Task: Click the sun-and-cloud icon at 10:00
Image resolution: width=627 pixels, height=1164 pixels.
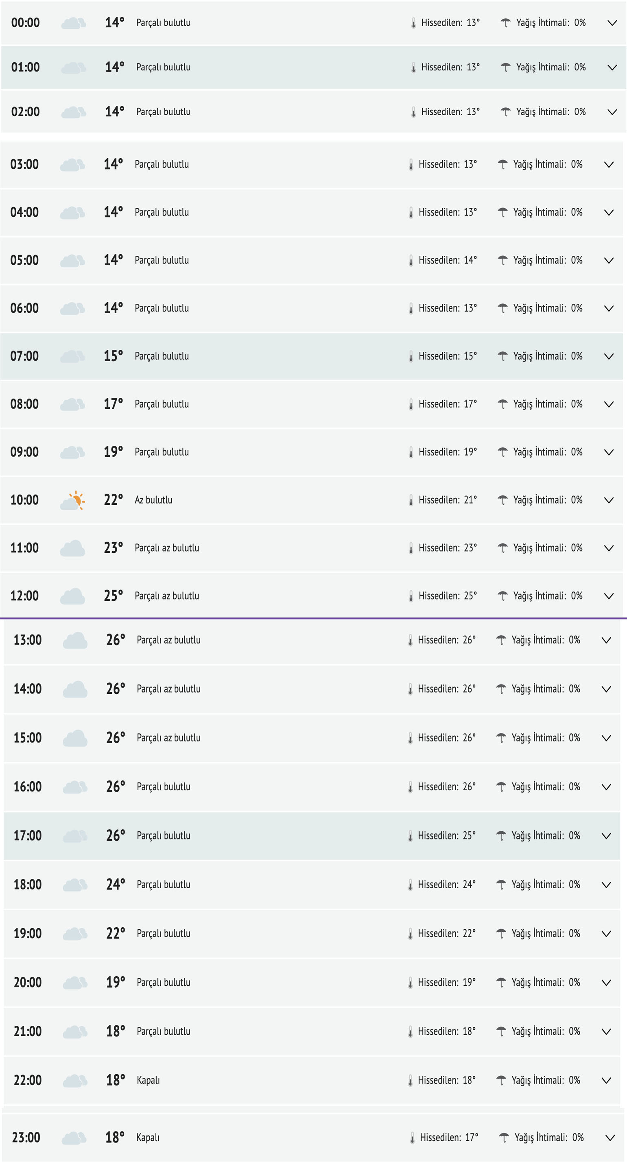Action: (x=73, y=500)
